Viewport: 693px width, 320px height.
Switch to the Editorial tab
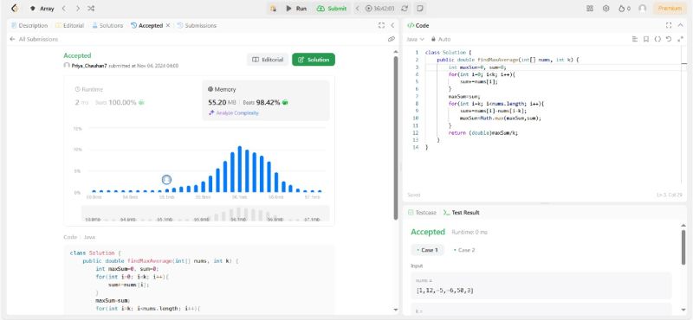pyautogui.click(x=69, y=26)
